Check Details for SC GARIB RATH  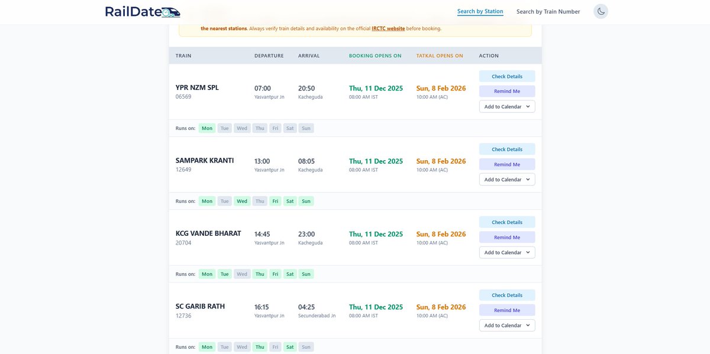507,295
